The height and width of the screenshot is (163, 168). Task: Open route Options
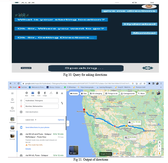tap(61, 120)
